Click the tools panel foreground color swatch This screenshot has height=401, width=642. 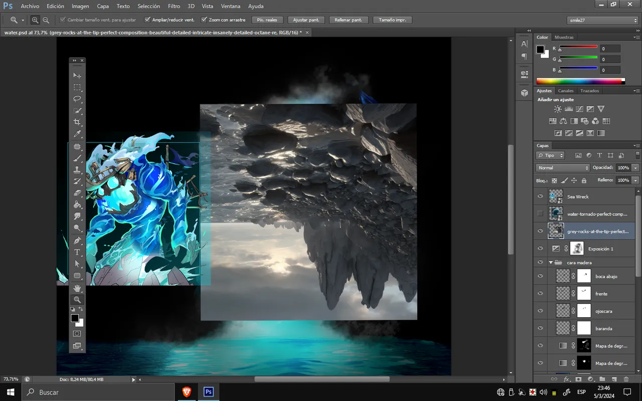coord(75,318)
